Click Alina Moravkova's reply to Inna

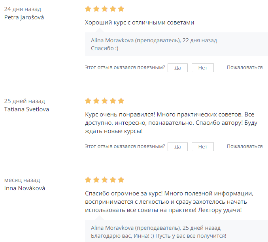pos(159,236)
